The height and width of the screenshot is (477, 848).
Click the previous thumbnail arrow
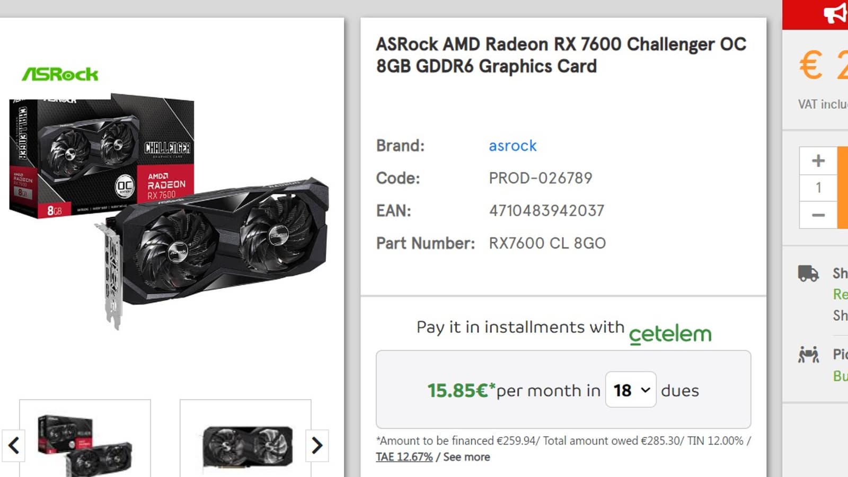click(x=14, y=445)
